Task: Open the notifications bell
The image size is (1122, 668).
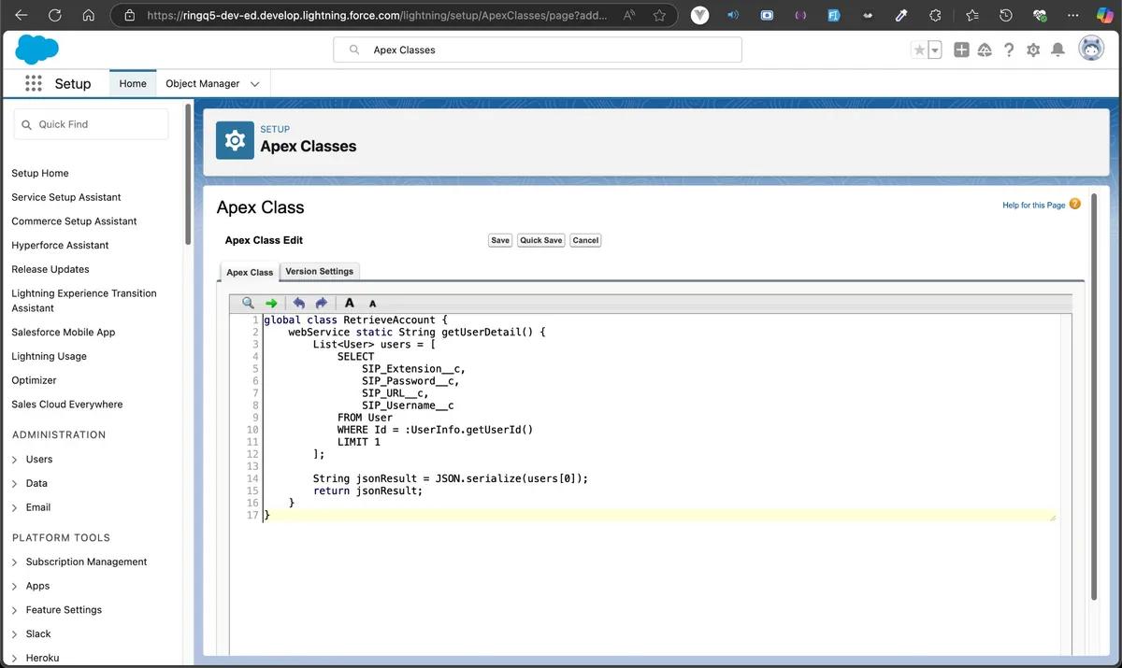Action: coord(1057,50)
